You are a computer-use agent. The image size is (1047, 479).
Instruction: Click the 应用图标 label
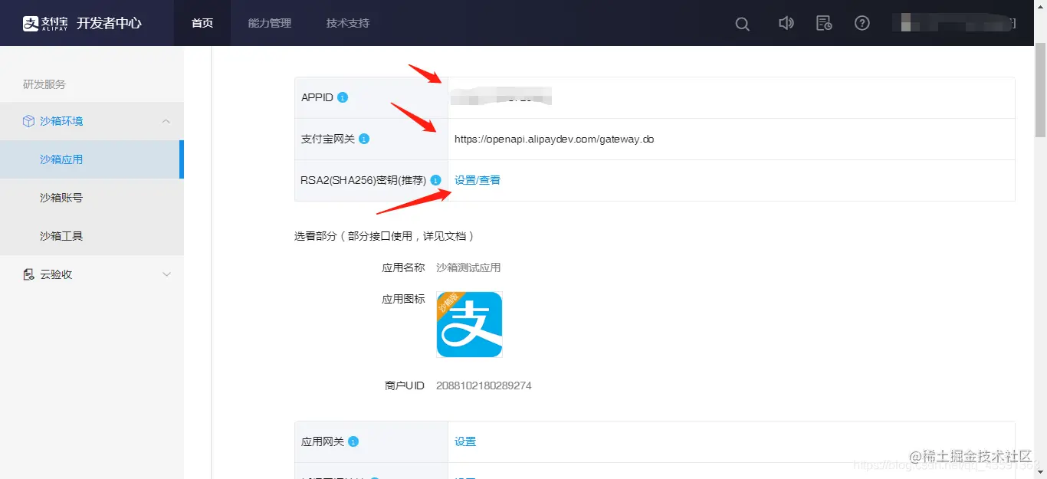[x=403, y=299]
